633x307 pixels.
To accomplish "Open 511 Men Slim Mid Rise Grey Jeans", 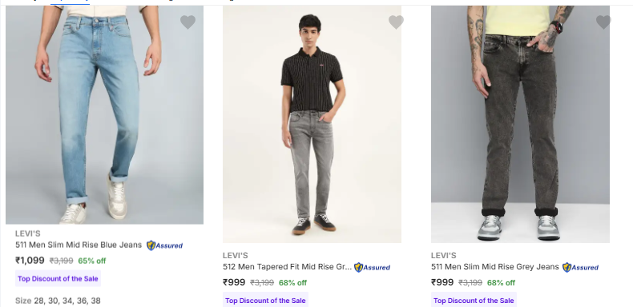I will point(495,267).
